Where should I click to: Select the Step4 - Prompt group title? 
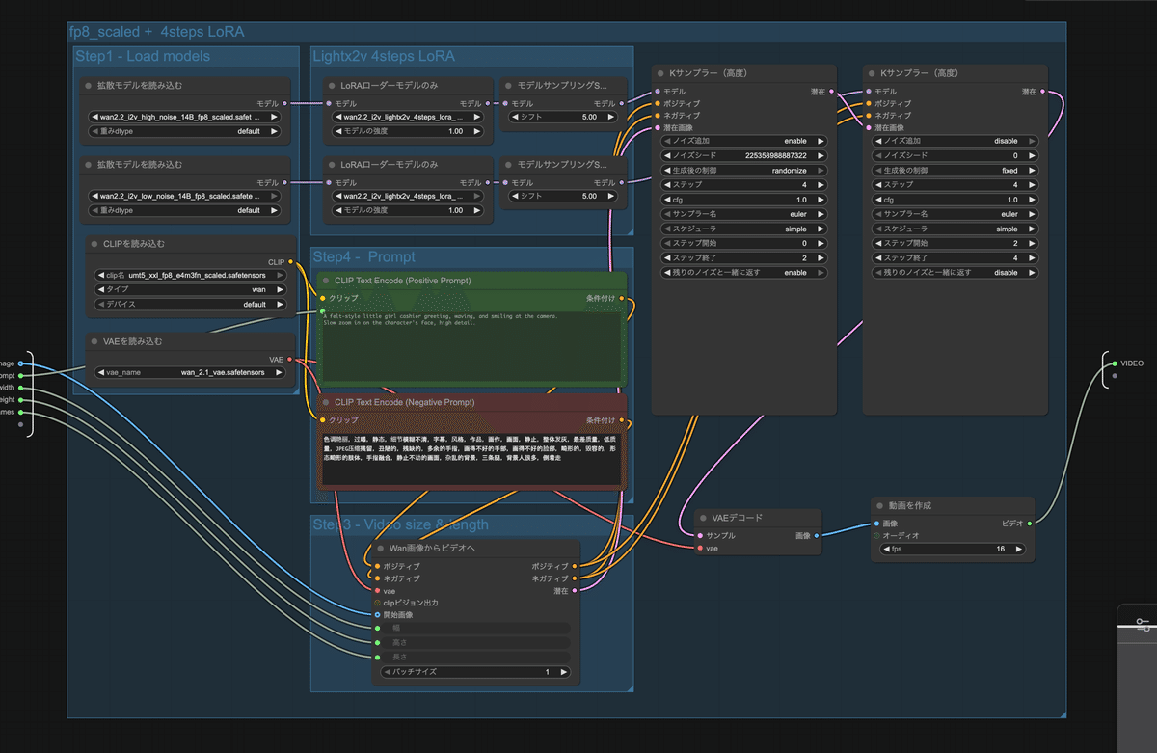(364, 257)
